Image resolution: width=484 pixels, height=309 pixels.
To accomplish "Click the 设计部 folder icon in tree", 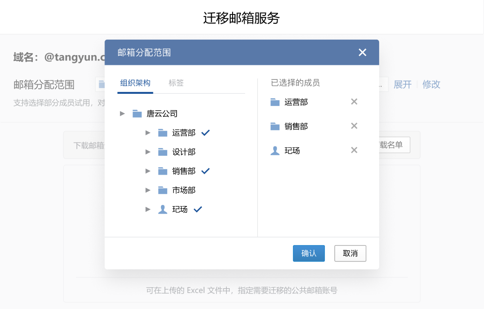I will [x=162, y=152].
